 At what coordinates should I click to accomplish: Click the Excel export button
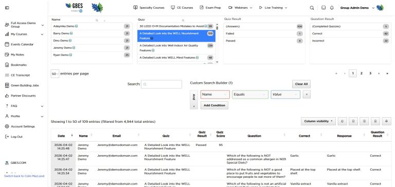(x=364, y=121)
